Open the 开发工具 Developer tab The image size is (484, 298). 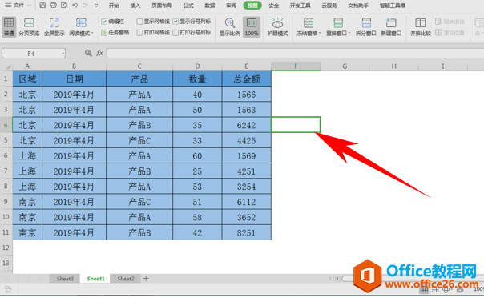[x=300, y=6]
